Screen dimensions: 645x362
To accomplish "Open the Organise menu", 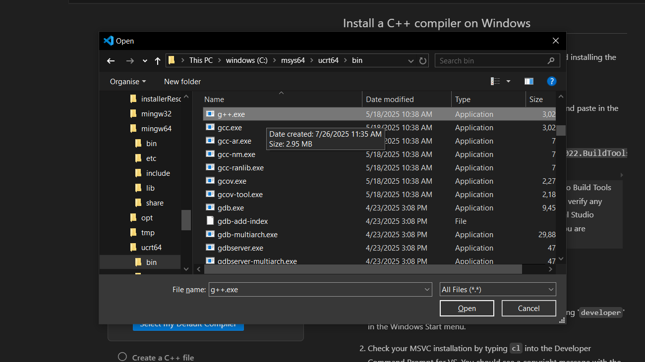I will tap(128, 81).
